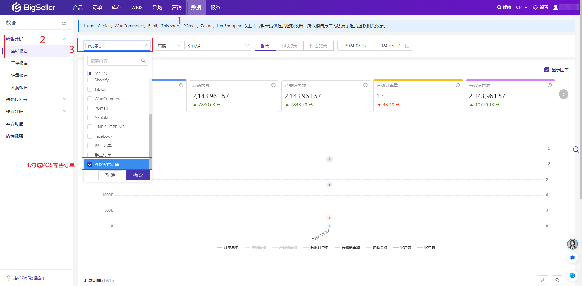Click next arrow to show more metric cards

coord(564,94)
